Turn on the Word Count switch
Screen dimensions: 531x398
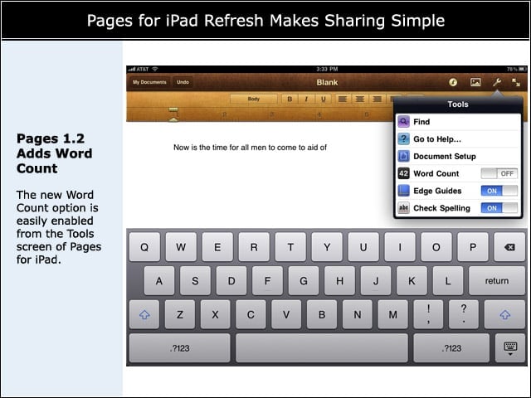pos(499,173)
